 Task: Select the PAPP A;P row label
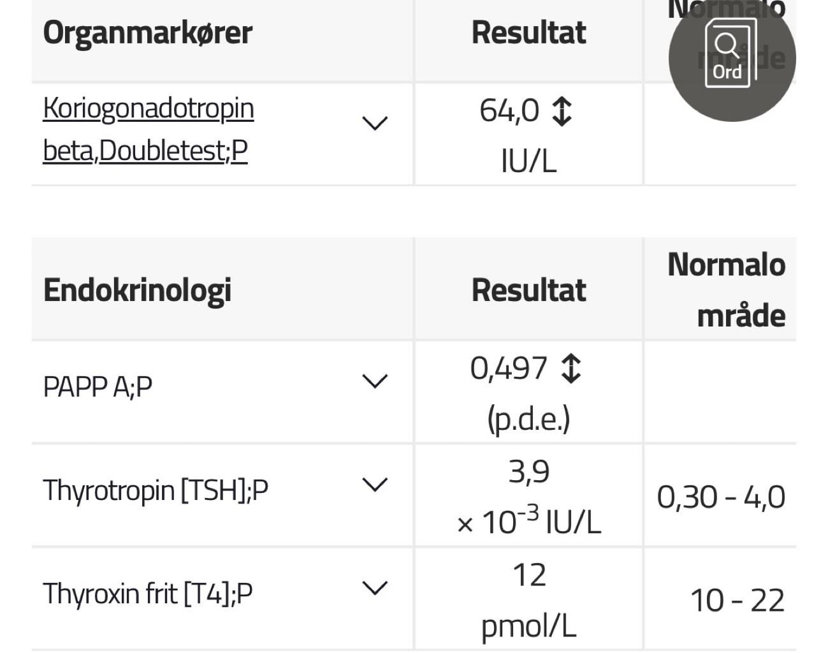coord(98,386)
